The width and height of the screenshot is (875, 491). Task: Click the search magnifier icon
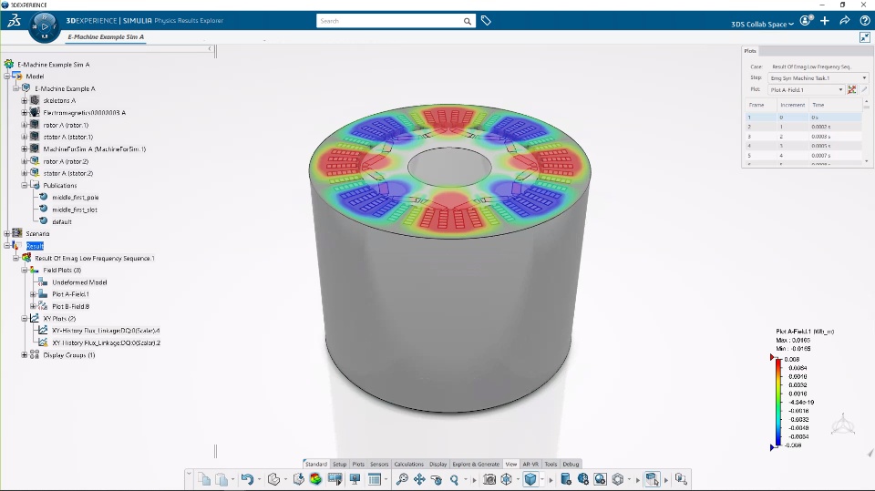click(467, 21)
